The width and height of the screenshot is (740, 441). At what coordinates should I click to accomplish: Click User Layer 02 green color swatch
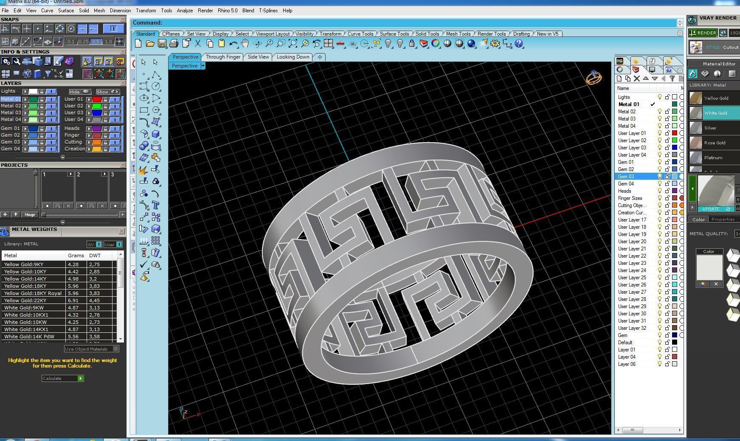(675, 140)
